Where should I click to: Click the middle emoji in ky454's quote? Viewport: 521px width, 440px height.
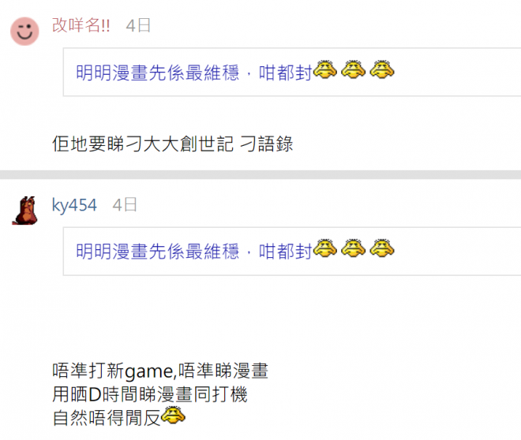[x=353, y=248]
